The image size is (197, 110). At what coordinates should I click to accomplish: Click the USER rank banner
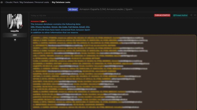(x=15, y=35)
